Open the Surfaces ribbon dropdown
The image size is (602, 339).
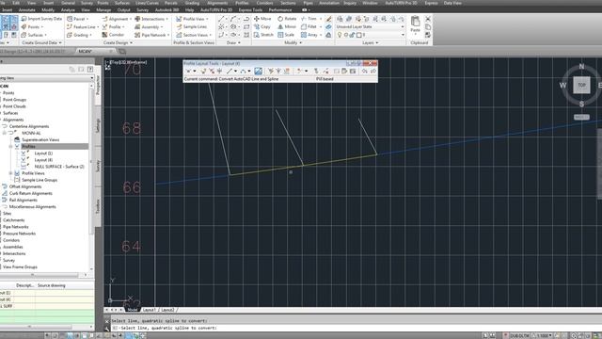34,35
